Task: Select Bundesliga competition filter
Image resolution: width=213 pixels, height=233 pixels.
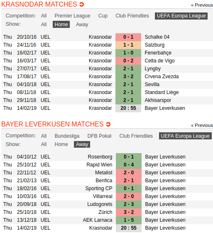Action: (x=67, y=136)
